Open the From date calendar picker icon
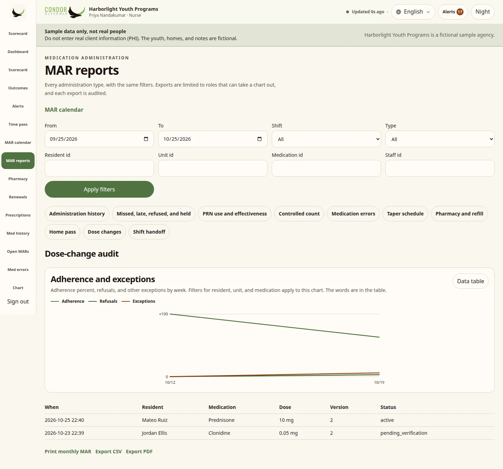Image resolution: width=503 pixels, height=469 pixels. point(146,139)
